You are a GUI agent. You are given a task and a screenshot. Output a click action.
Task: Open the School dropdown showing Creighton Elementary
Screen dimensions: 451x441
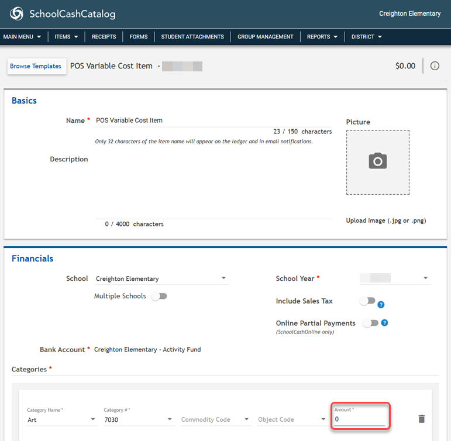click(161, 278)
